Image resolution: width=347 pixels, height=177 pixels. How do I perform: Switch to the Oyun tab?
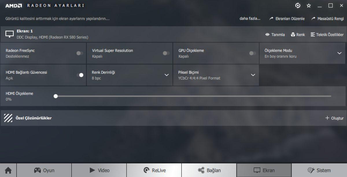[44, 170]
